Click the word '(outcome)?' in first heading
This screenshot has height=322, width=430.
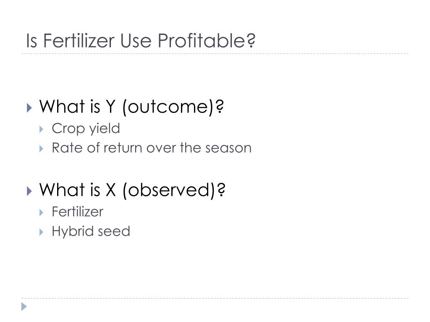coord(173,107)
